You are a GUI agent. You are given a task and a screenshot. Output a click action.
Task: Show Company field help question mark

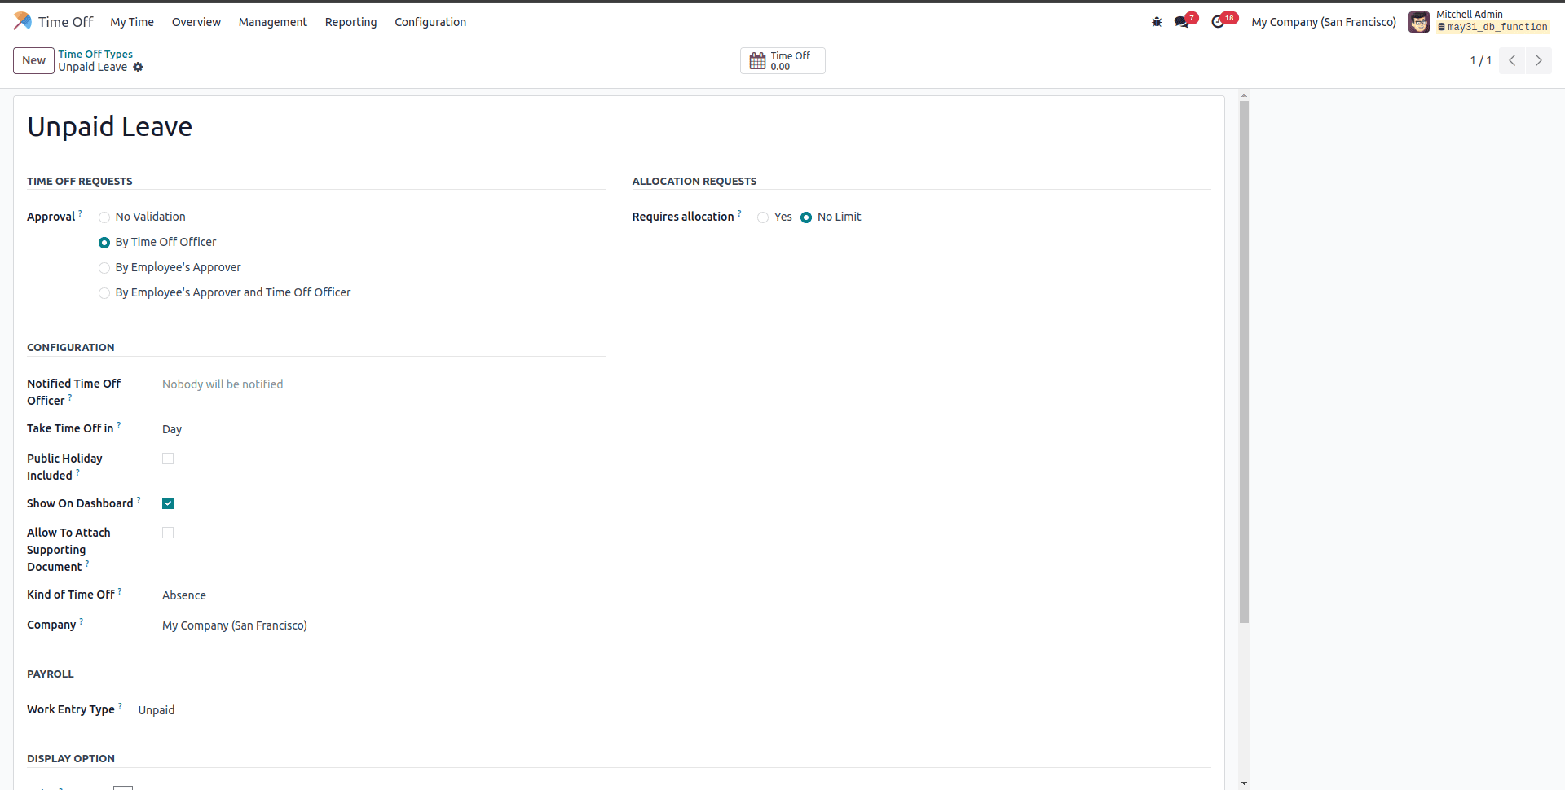(x=81, y=621)
